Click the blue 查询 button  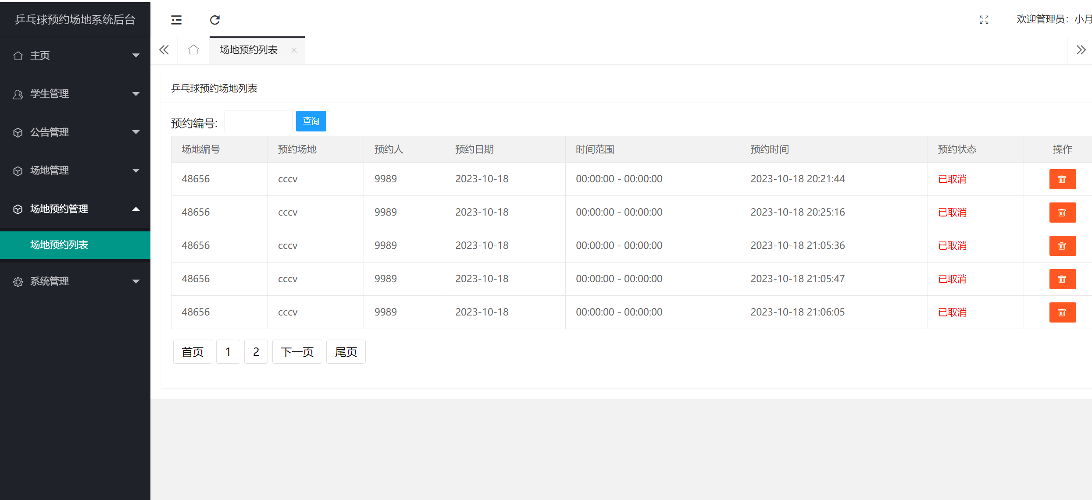[311, 121]
